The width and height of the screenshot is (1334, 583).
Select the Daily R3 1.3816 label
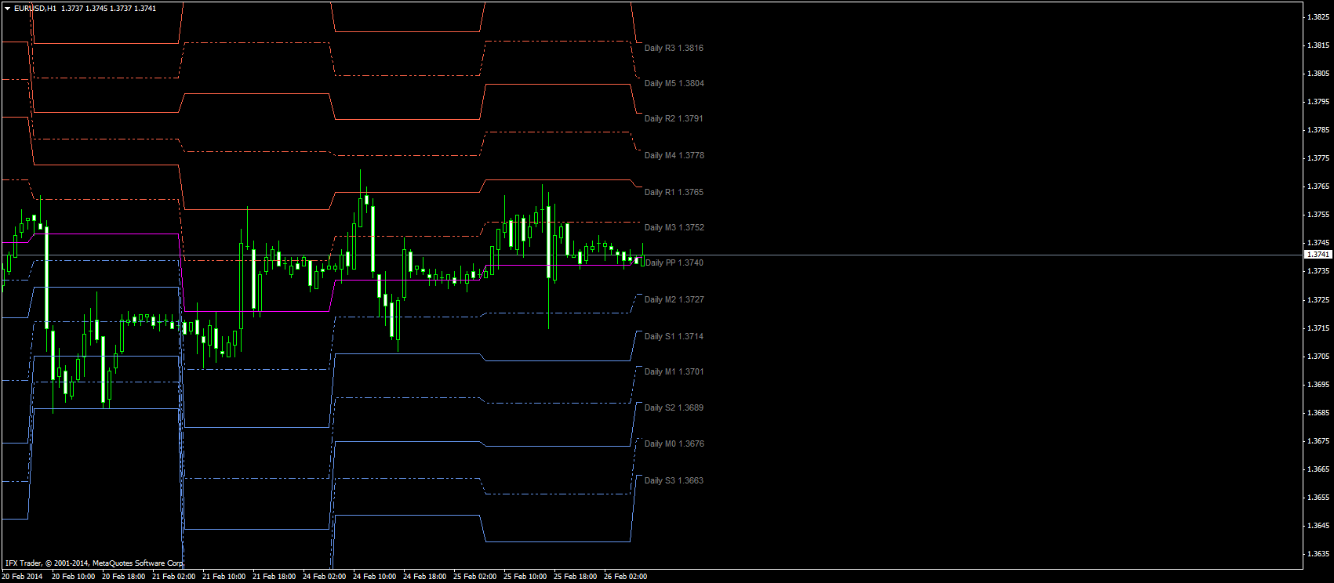click(674, 48)
